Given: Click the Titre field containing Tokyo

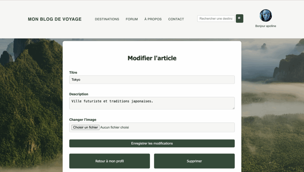Looking at the screenshot, I should point(152,79).
